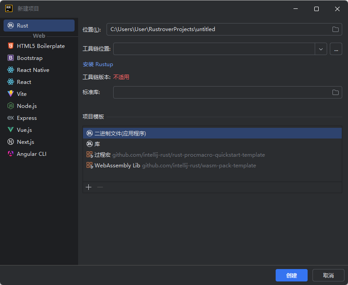Click the Angular CLI icon
The image size is (348, 285).
pos(11,154)
